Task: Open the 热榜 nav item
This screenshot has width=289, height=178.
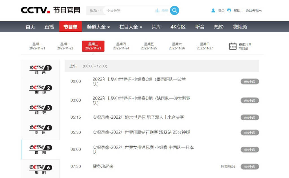Action: 219,27
